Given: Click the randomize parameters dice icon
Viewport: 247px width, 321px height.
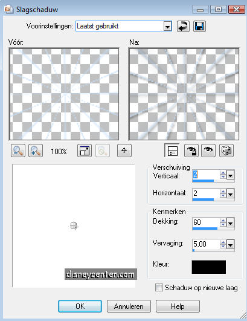Looking at the screenshot, I should [226, 151].
